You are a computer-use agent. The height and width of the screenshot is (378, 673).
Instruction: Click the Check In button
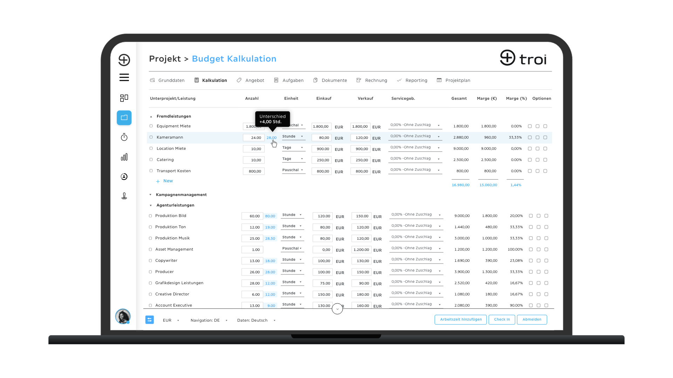coord(502,320)
